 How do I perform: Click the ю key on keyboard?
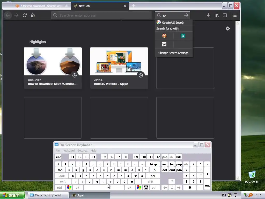tap(131, 182)
